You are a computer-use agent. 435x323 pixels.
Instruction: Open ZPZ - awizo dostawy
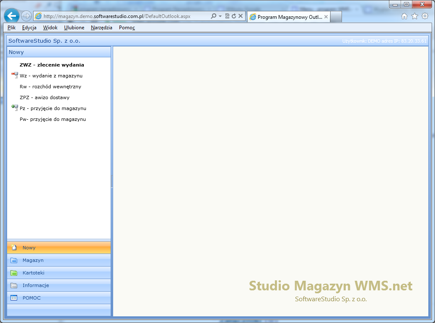44,97
